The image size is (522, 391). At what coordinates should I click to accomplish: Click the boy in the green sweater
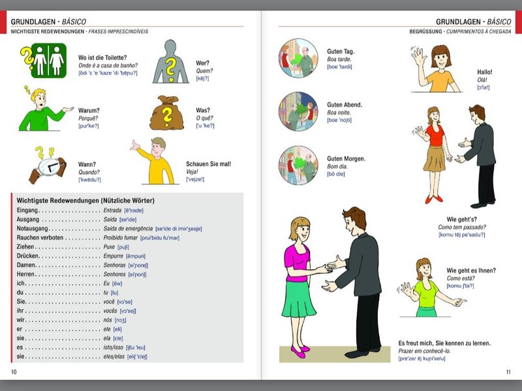point(46,108)
